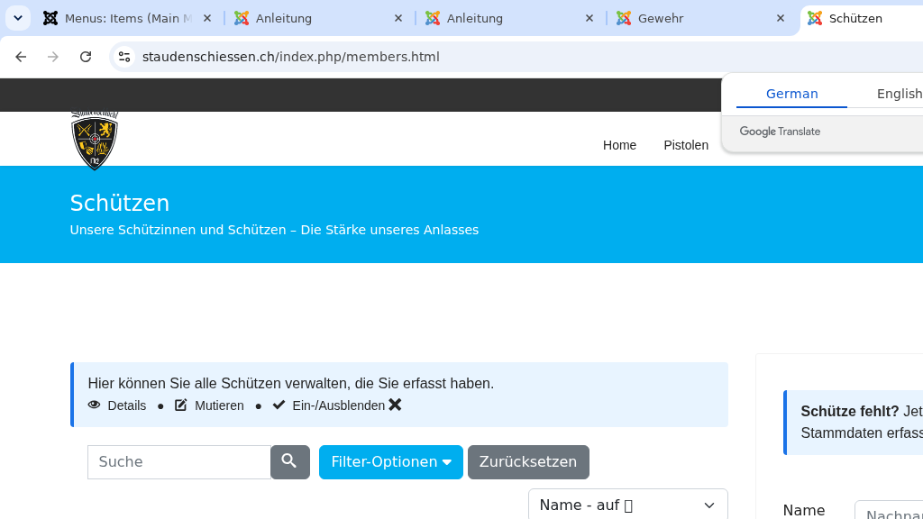Viewport: 923px width, 519px height.
Task: Click the 'Hier können Sie alle Schützen verwalten' text
Action: 291,383
